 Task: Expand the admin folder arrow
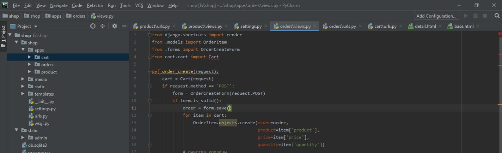pos(23,138)
